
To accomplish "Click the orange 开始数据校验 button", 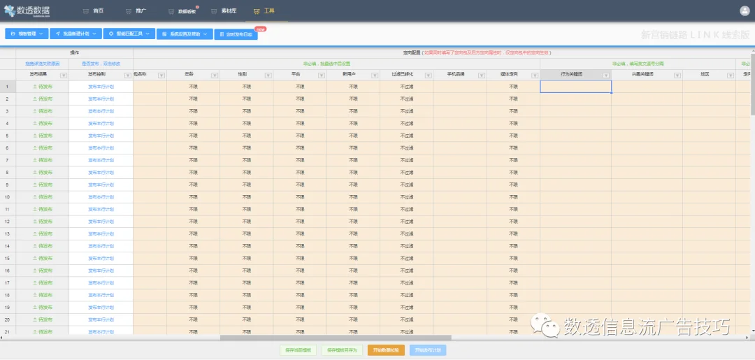I will point(386,350).
